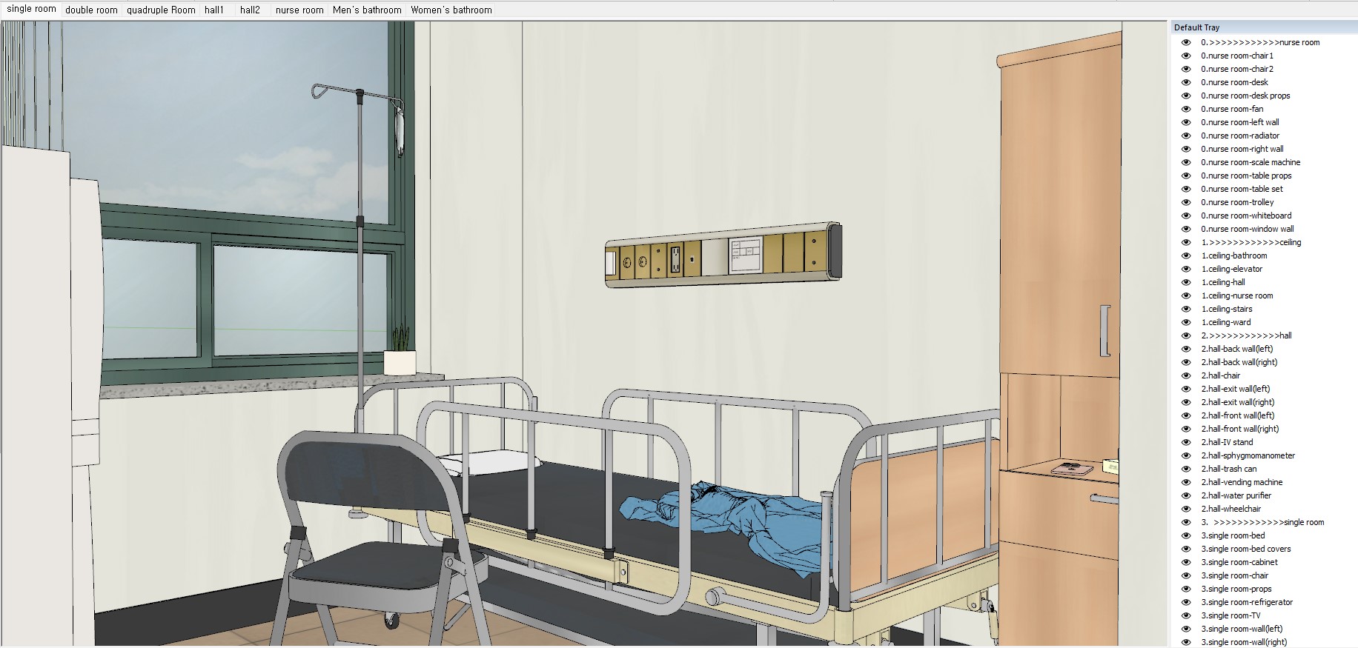
Task: Select the 3.single room-wall(left) tag name
Action: click(1242, 629)
